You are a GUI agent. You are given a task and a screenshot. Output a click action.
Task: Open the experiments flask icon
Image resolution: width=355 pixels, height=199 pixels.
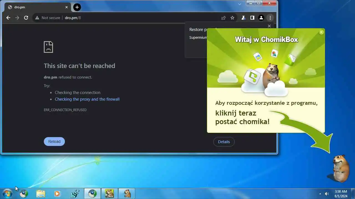coord(243,18)
